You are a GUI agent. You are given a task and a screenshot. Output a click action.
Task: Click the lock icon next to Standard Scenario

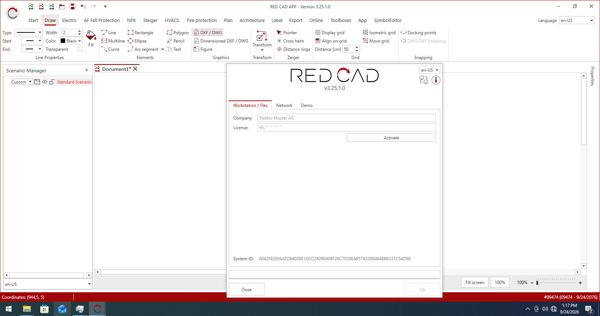(x=52, y=82)
